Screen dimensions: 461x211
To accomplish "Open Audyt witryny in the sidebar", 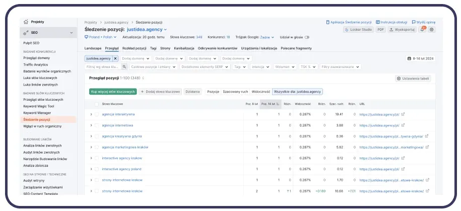I will point(34,180).
